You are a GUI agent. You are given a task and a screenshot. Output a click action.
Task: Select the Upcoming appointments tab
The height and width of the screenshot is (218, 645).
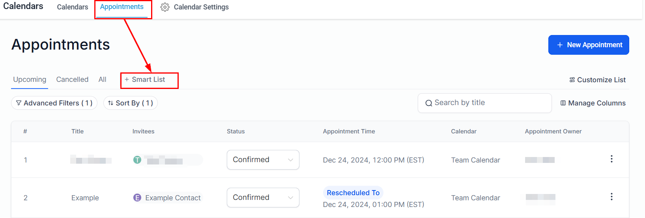30,79
